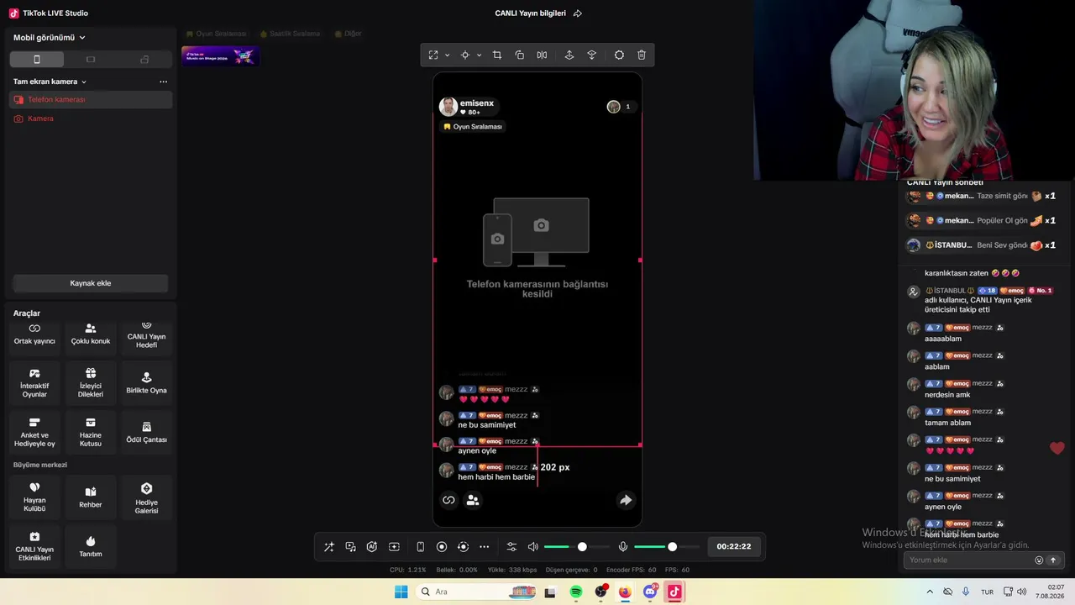Click the share arrow in phone preview

(x=626, y=500)
